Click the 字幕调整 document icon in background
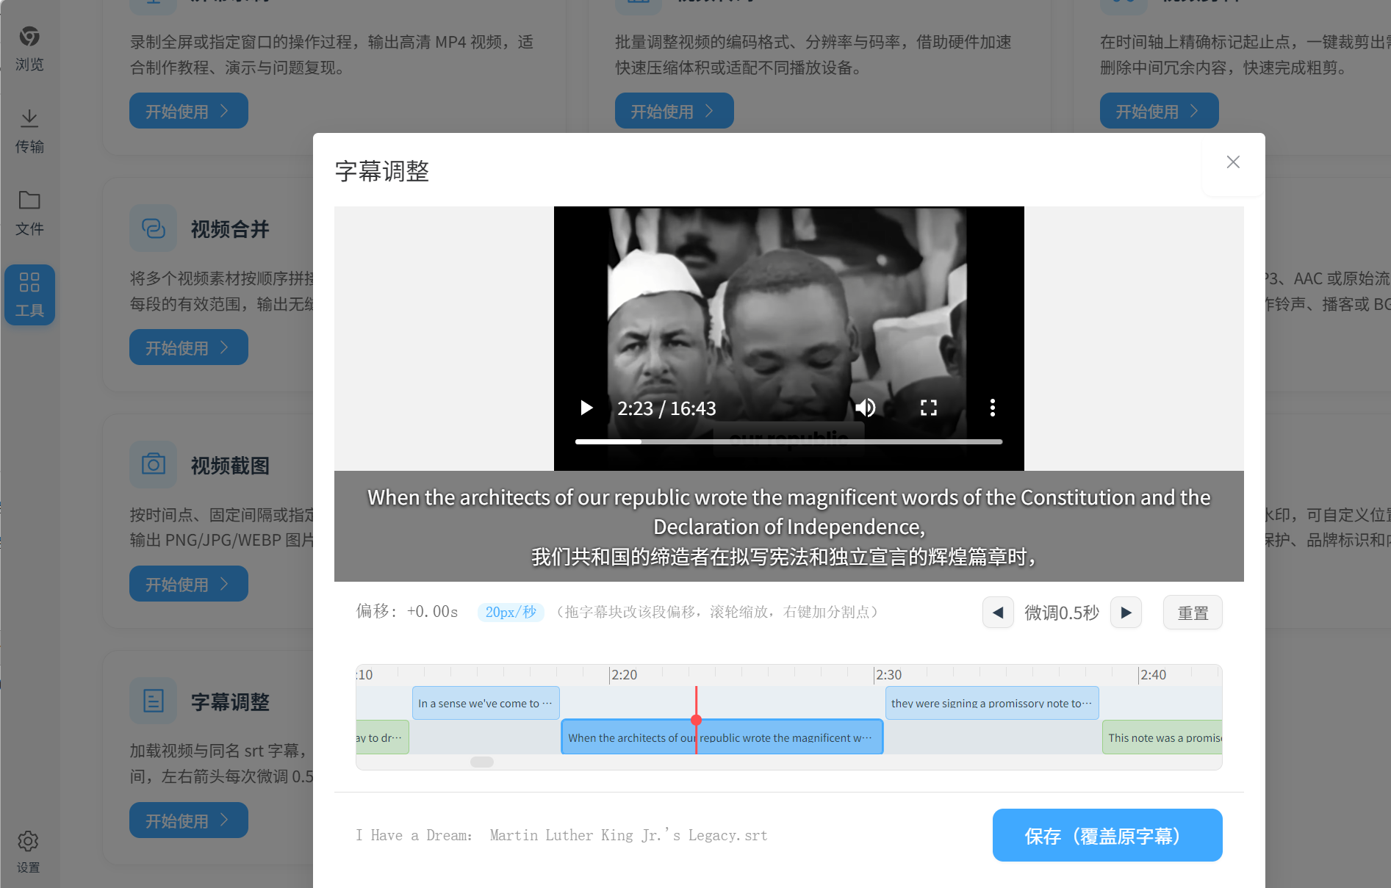This screenshot has height=888, width=1391. point(154,701)
